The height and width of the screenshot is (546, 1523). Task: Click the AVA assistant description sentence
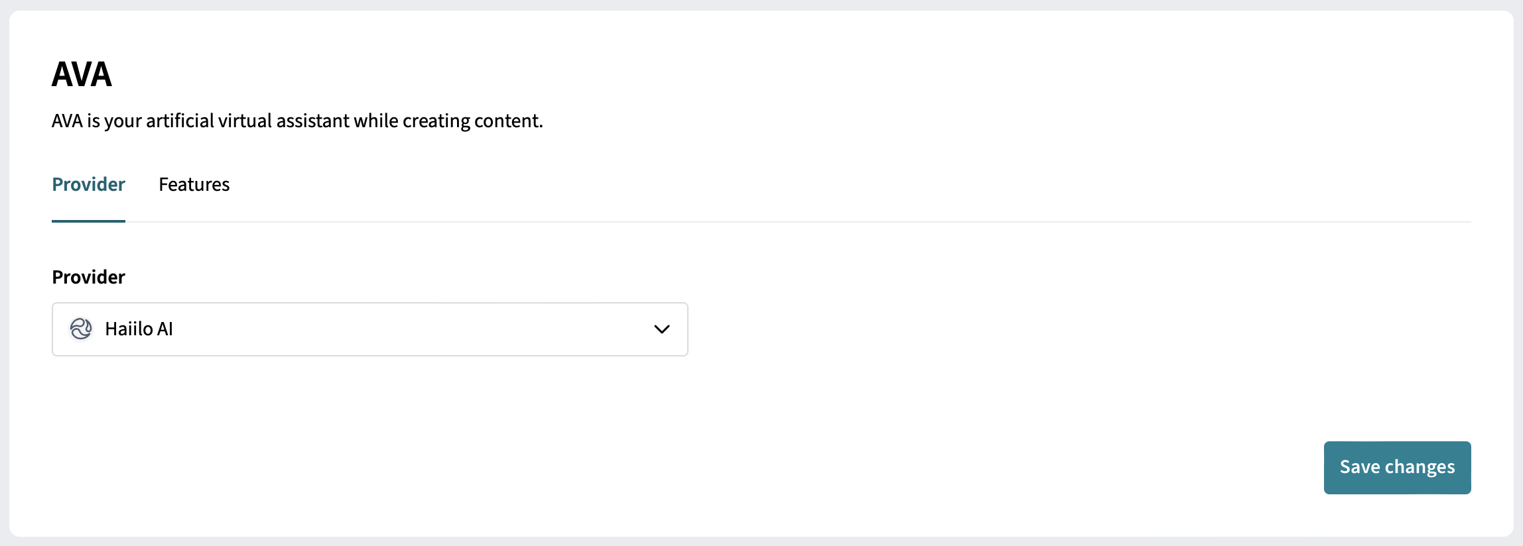pyautogui.click(x=297, y=121)
